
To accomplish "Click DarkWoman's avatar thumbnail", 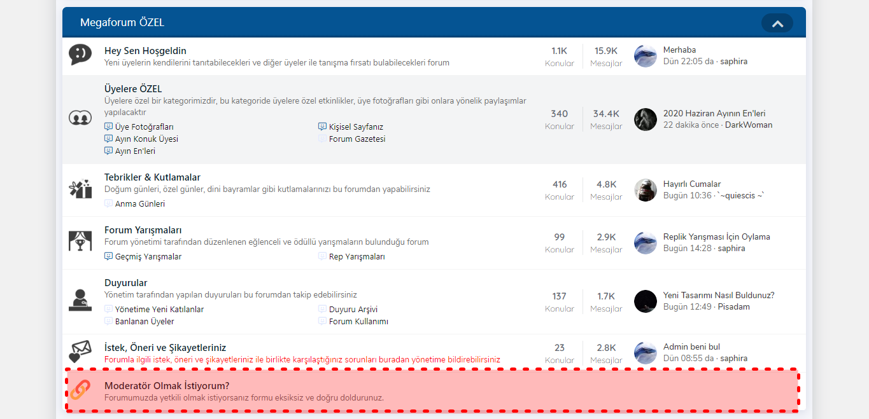I will pos(646,120).
